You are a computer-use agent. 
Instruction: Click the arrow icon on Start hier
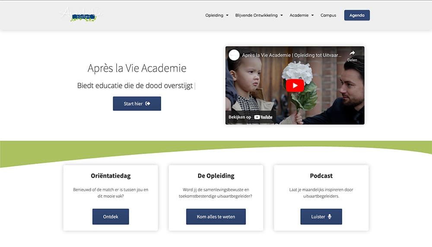(x=148, y=103)
